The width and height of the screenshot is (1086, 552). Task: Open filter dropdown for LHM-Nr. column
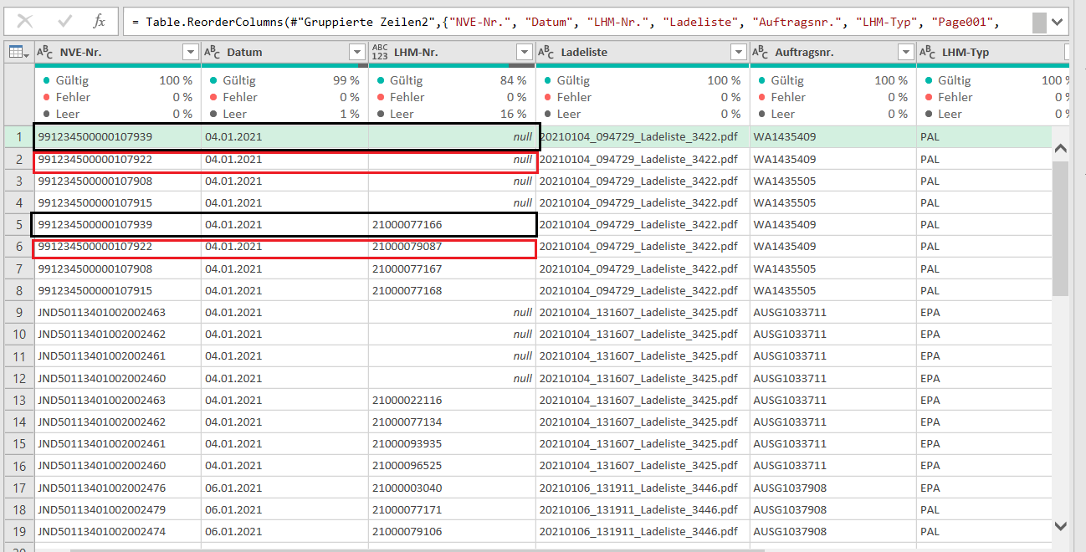(525, 53)
